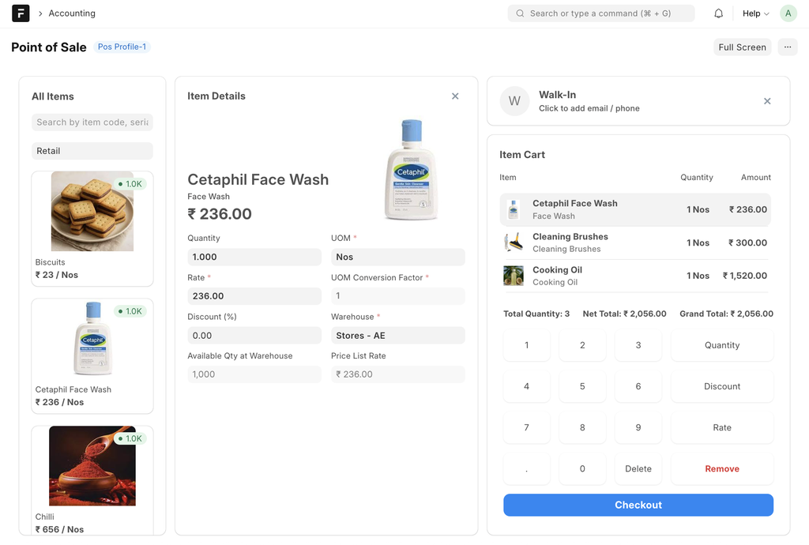Open the Retail item group selector
This screenshot has height=545, width=809.
tap(92, 151)
